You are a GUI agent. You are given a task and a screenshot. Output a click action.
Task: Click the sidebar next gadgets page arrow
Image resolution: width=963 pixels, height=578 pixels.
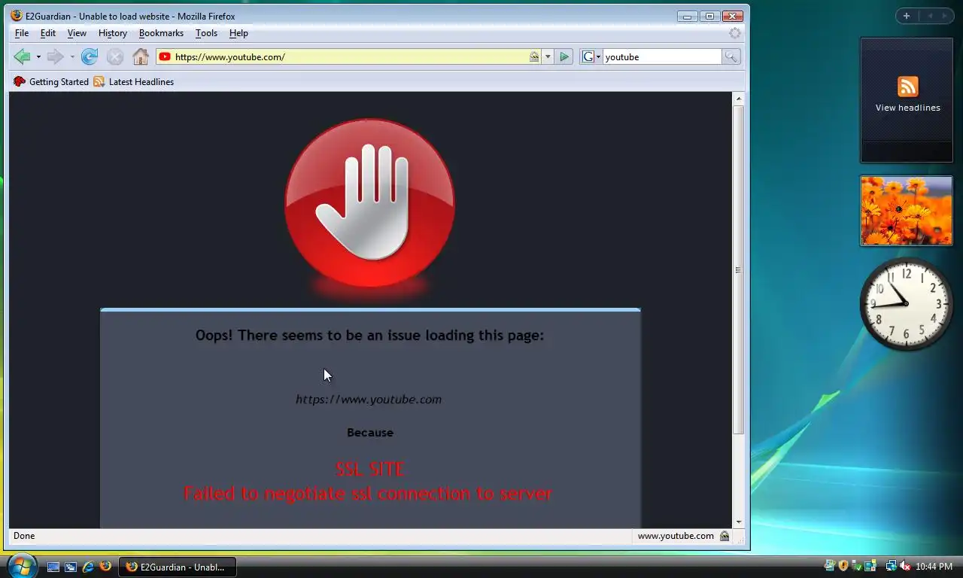coord(946,16)
